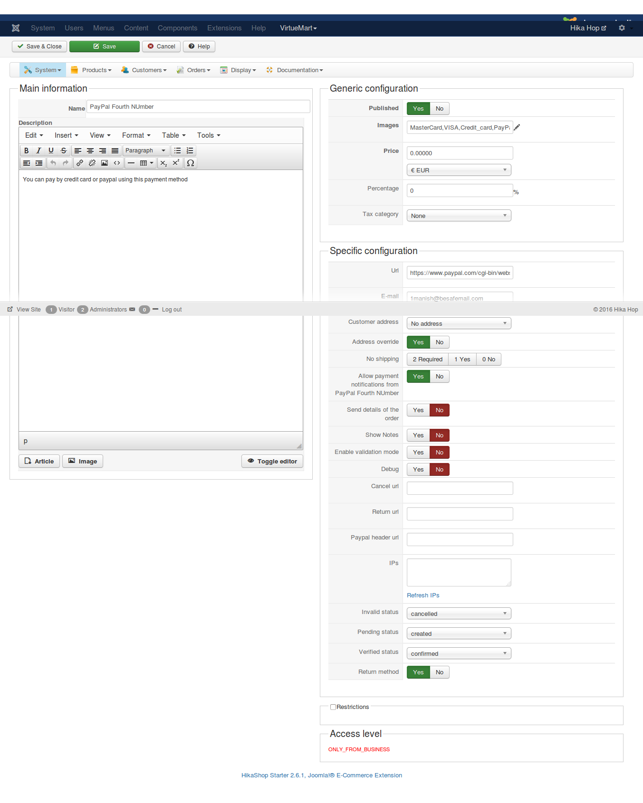Redo the last editor change

pos(66,163)
